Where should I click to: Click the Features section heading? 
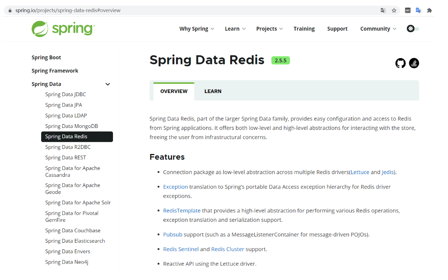pyautogui.click(x=167, y=157)
